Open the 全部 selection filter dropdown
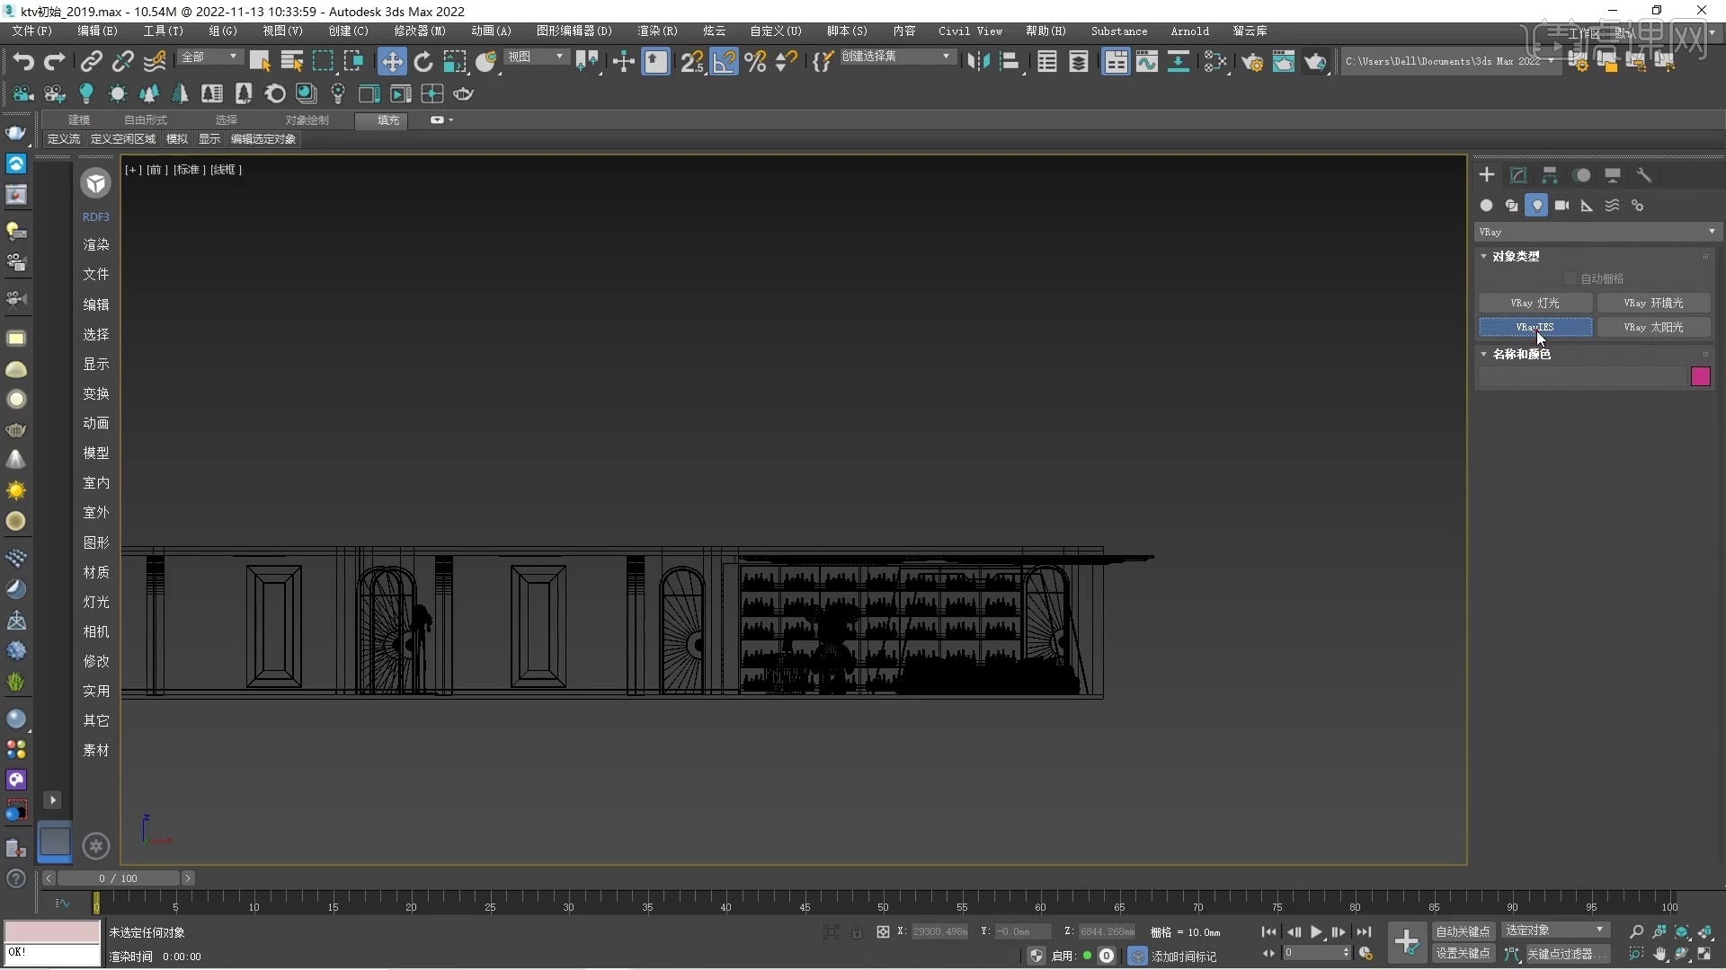Viewport: 1726px width, 970px height. 209,57
